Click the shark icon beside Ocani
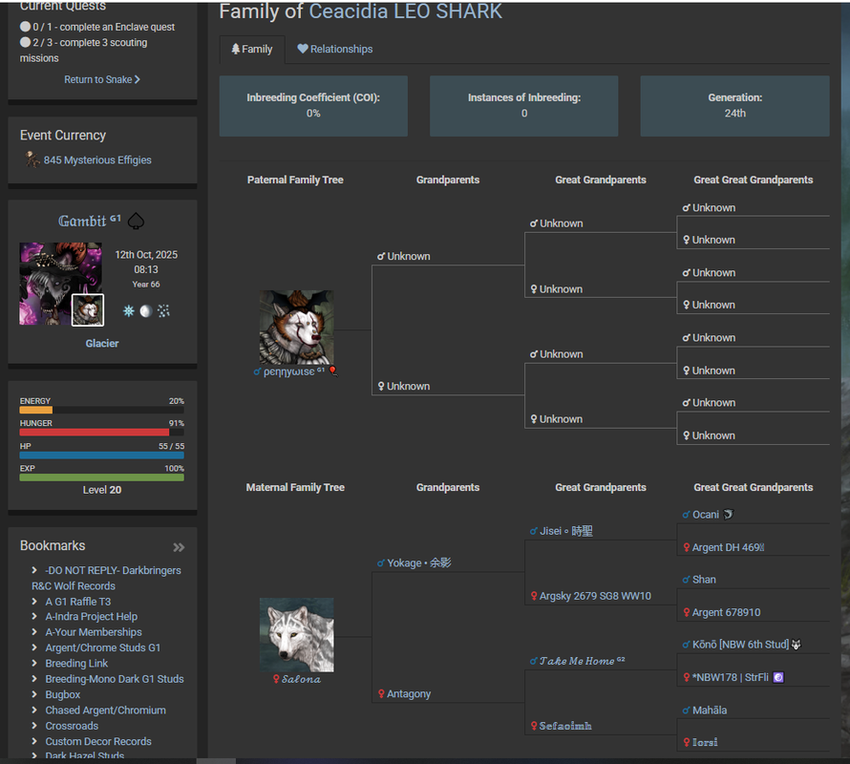Screen dimensions: 850x764 click(728, 514)
